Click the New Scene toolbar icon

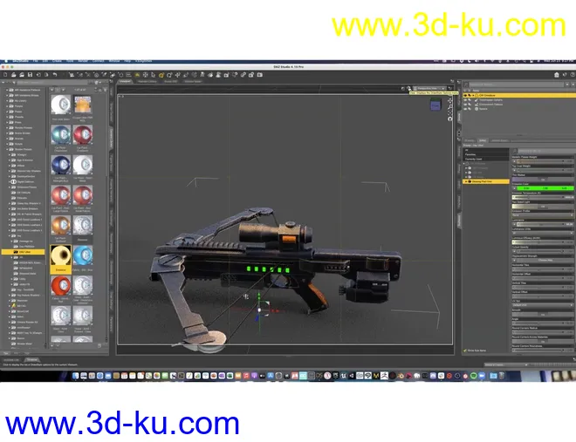pos(5,75)
